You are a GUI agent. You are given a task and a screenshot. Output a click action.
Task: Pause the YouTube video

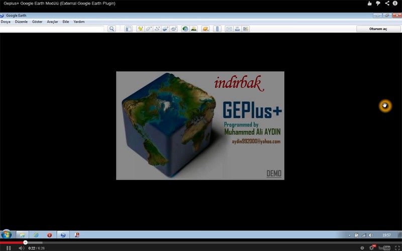(x=9, y=248)
